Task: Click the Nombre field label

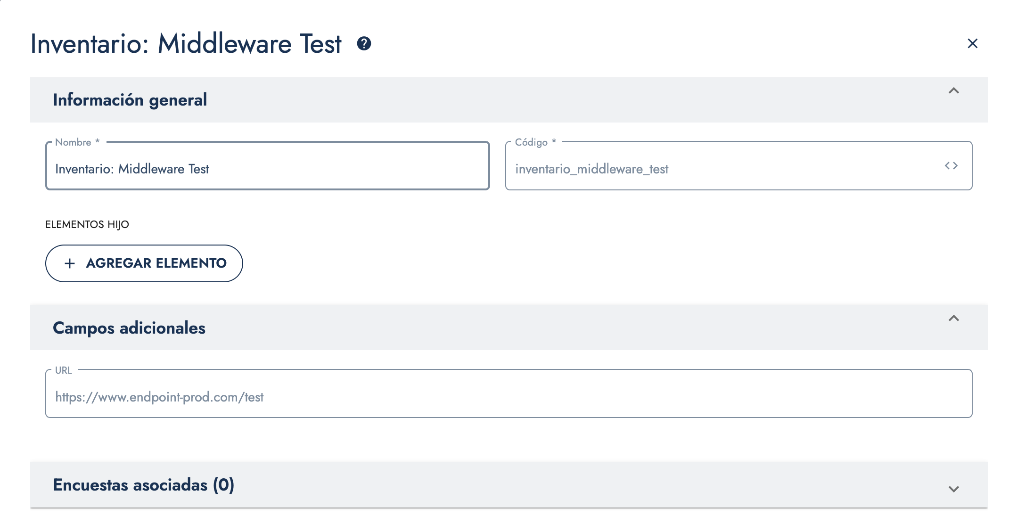Action: (x=74, y=142)
